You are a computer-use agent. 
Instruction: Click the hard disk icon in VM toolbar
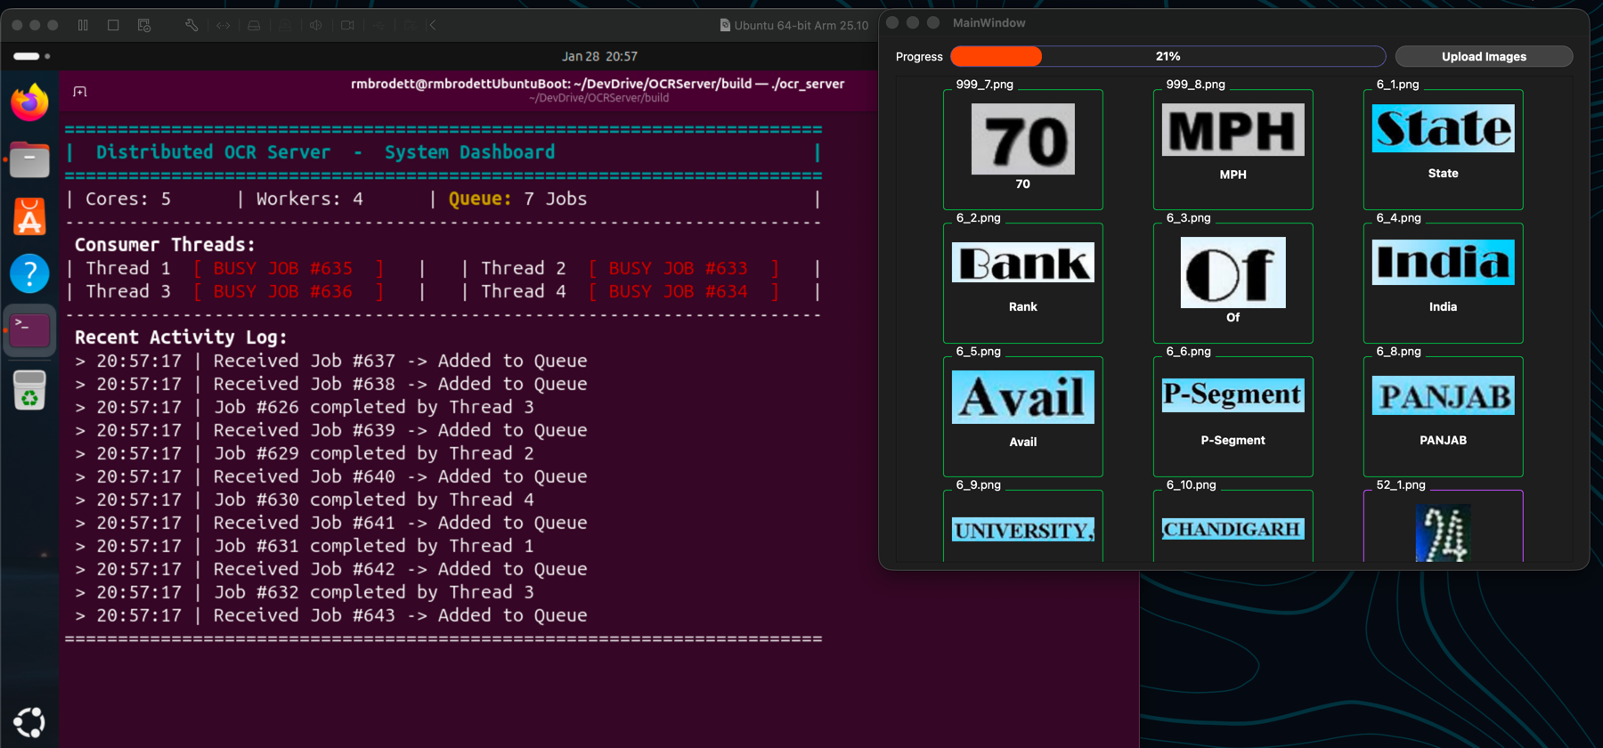pos(254,25)
